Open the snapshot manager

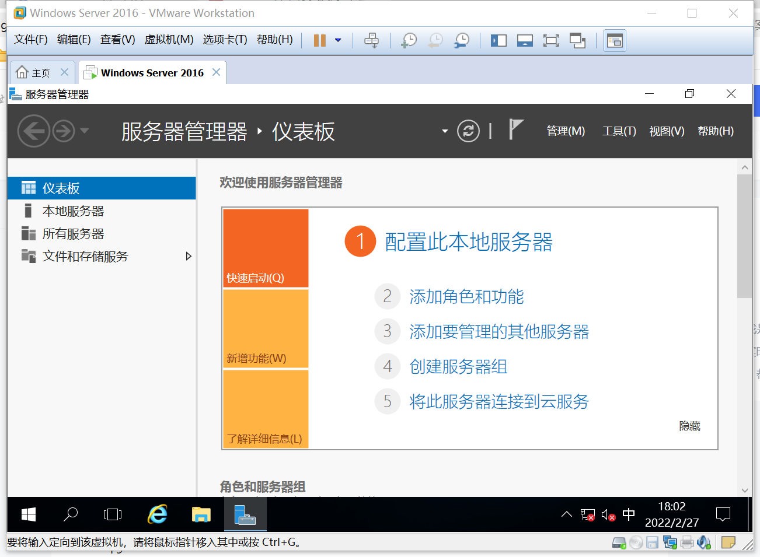tap(462, 40)
